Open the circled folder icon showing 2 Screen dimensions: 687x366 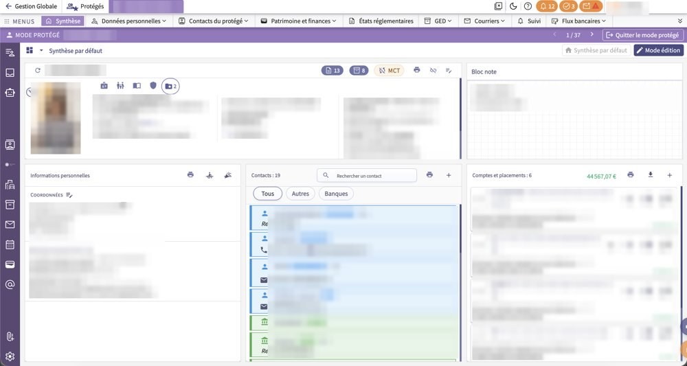click(x=170, y=87)
